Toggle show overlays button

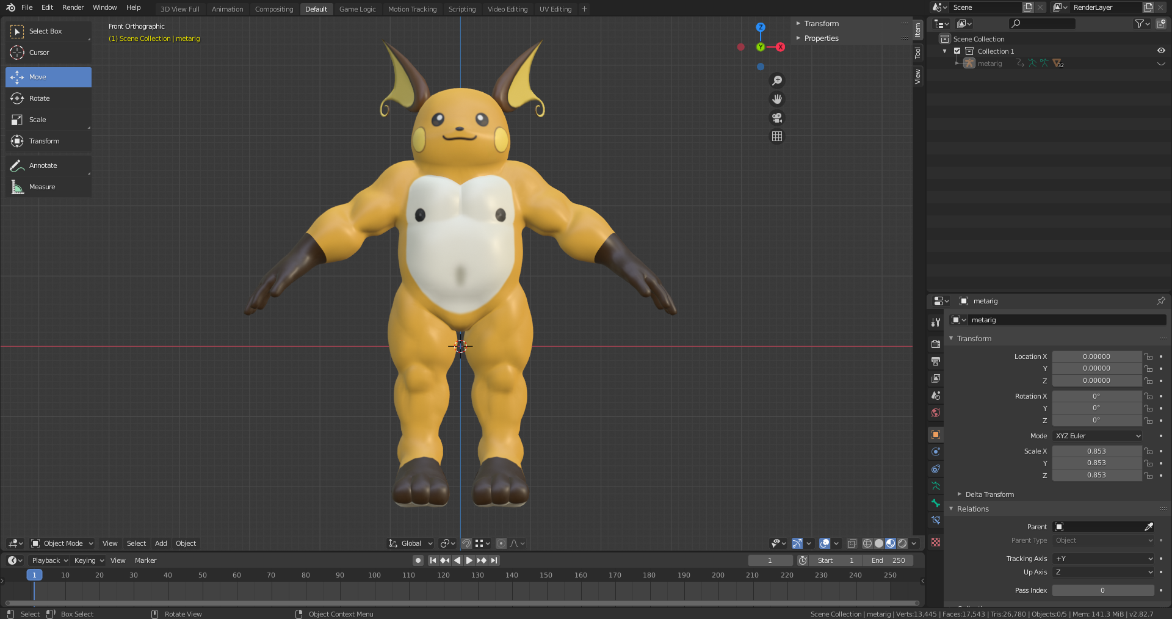click(825, 543)
